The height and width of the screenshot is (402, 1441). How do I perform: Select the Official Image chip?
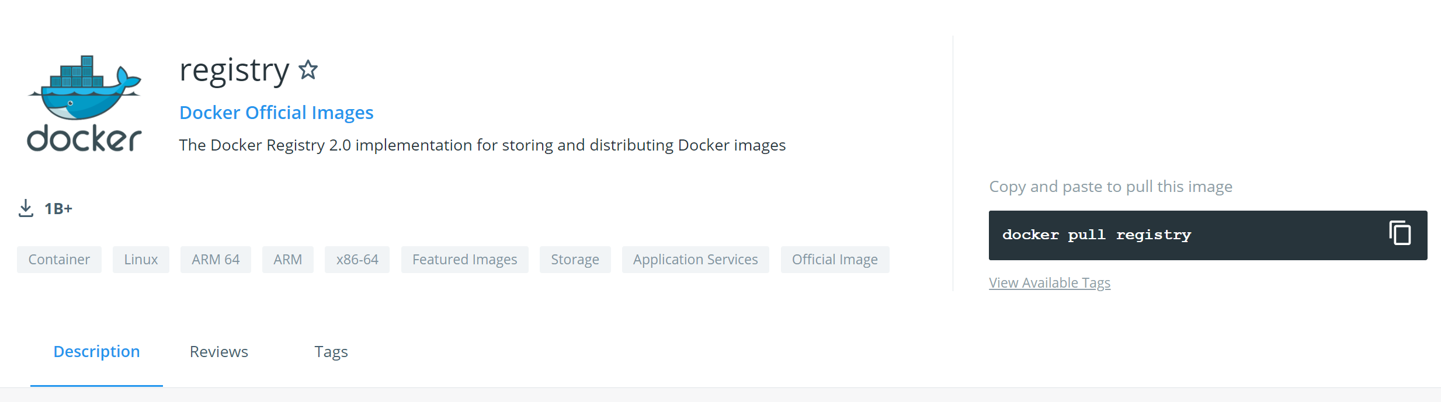(x=835, y=260)
